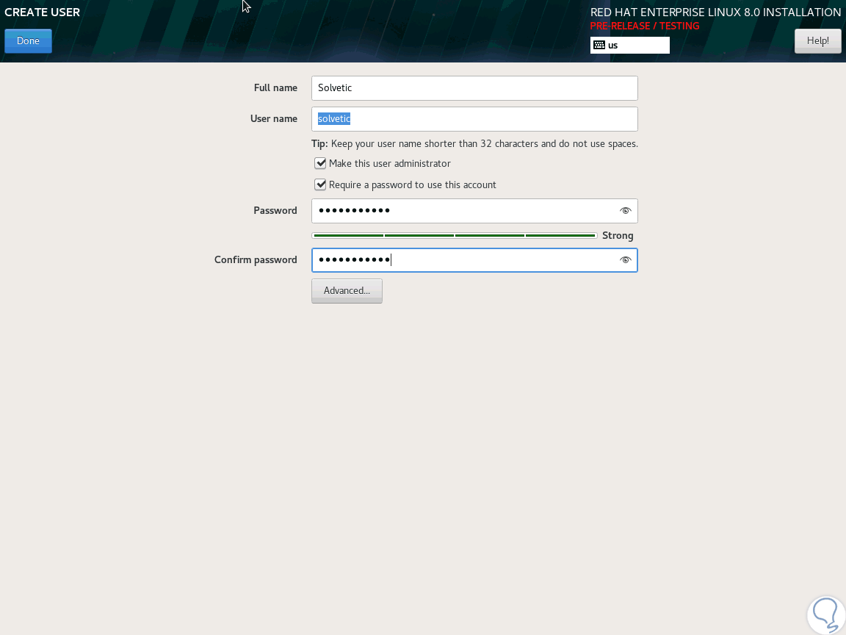Screen dimensions: 846x635
Task: Click the Tip text about user name length
Action: click(474, 143)
